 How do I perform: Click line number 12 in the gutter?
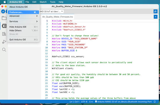47,54
